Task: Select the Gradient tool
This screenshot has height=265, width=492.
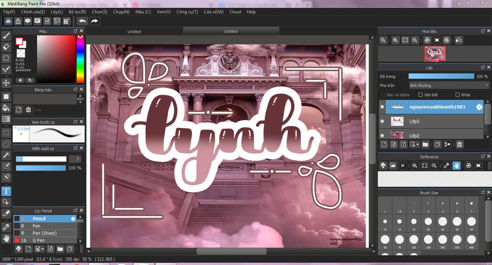Action: coord(6,119)
